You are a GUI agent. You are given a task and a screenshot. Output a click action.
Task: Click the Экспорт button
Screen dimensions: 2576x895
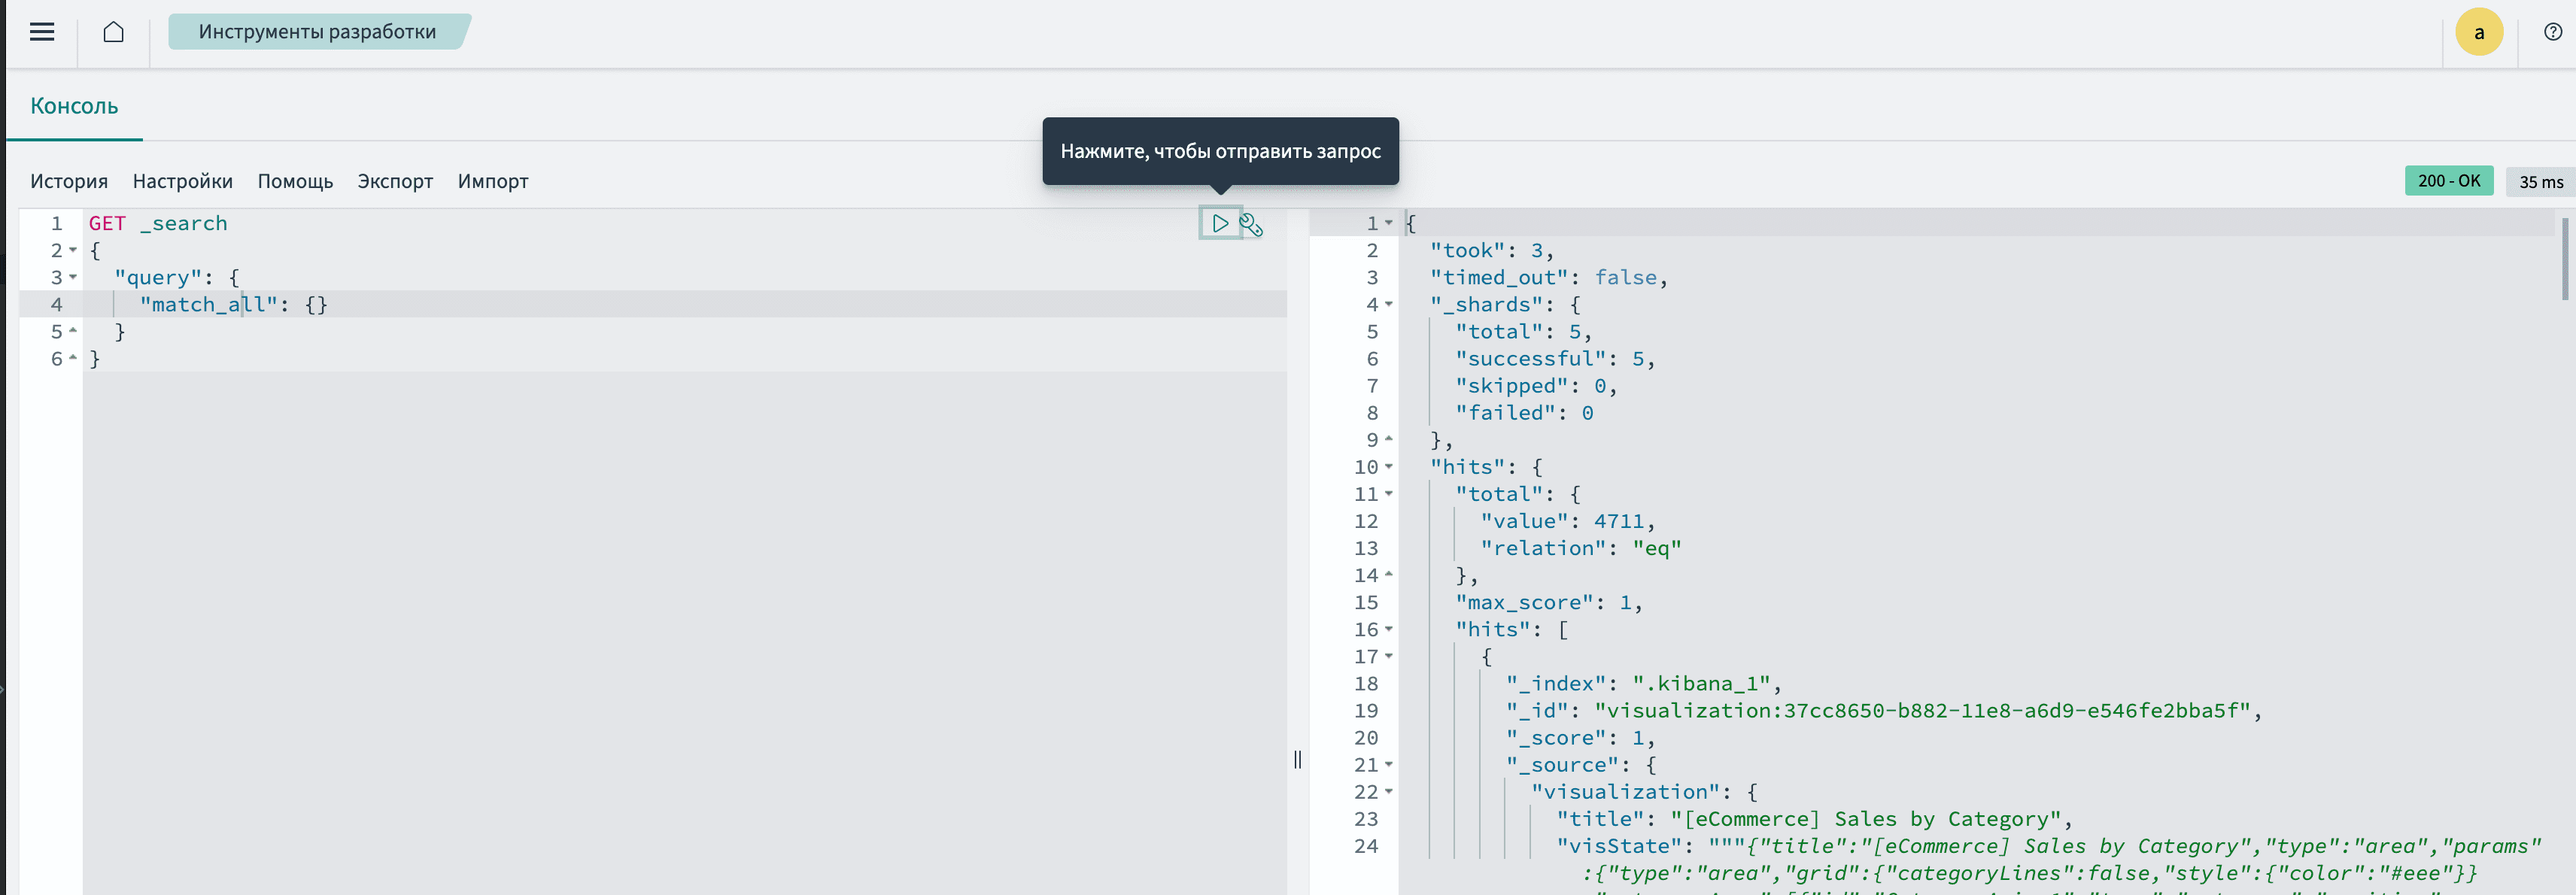pos(395,181)
